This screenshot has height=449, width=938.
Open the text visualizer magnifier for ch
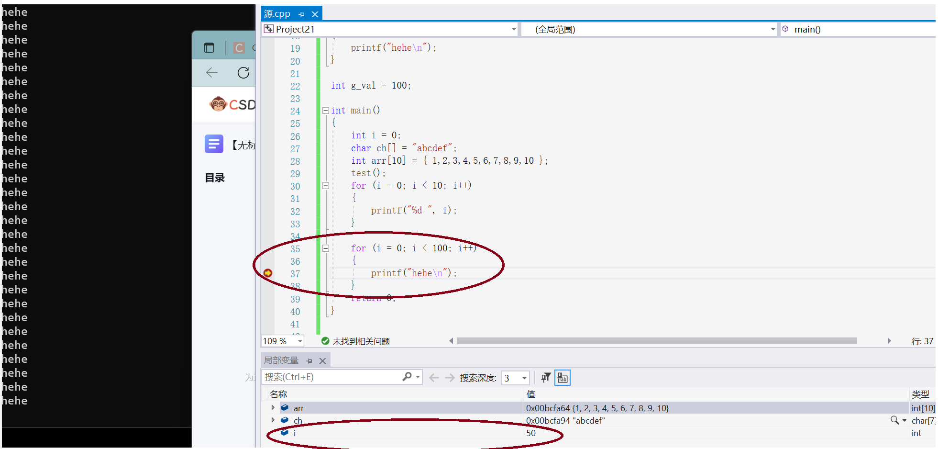pos(894,420)
